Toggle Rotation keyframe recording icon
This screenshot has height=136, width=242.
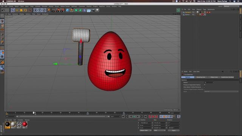[x=168, y=116]
